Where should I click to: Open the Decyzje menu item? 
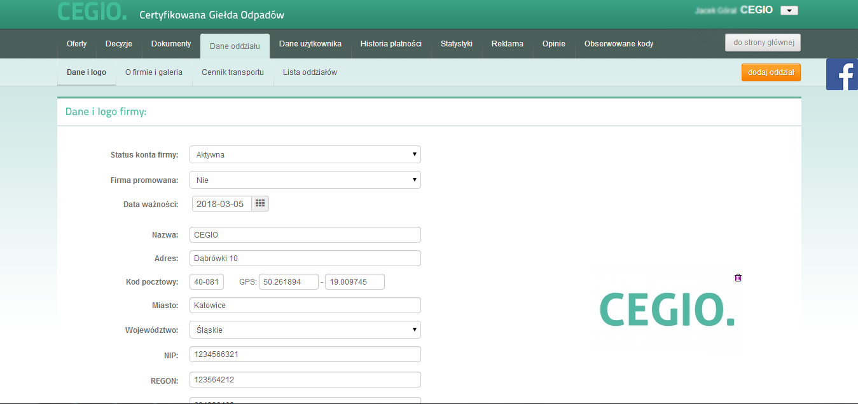(x=119, y=44)
